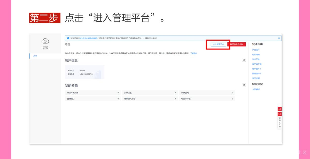The image size is (310, 159).
Task: Click the red 购买华为云会议 button
Action: [237, 44]
